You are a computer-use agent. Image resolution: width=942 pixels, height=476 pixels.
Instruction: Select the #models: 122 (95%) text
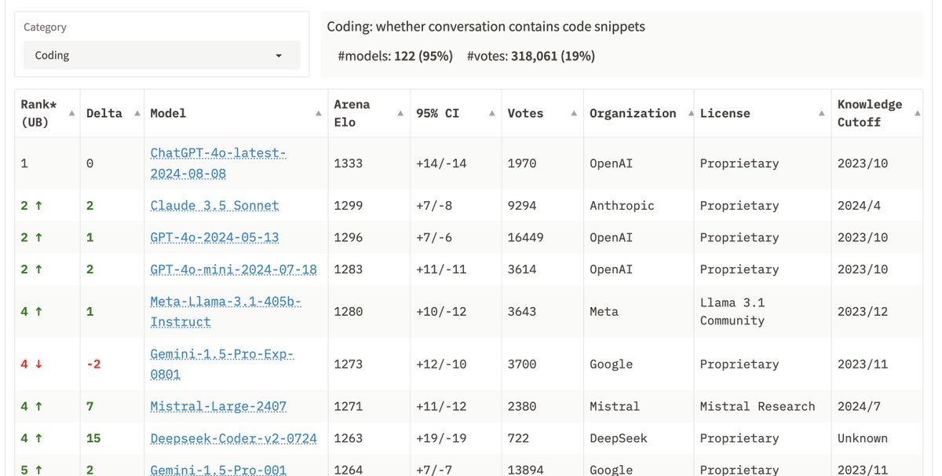tap(396, 56)
